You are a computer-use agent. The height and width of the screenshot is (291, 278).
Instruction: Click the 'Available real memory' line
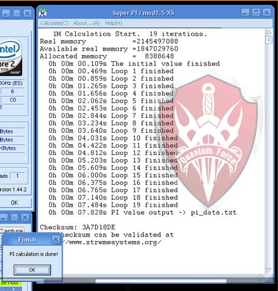(109, 49)
